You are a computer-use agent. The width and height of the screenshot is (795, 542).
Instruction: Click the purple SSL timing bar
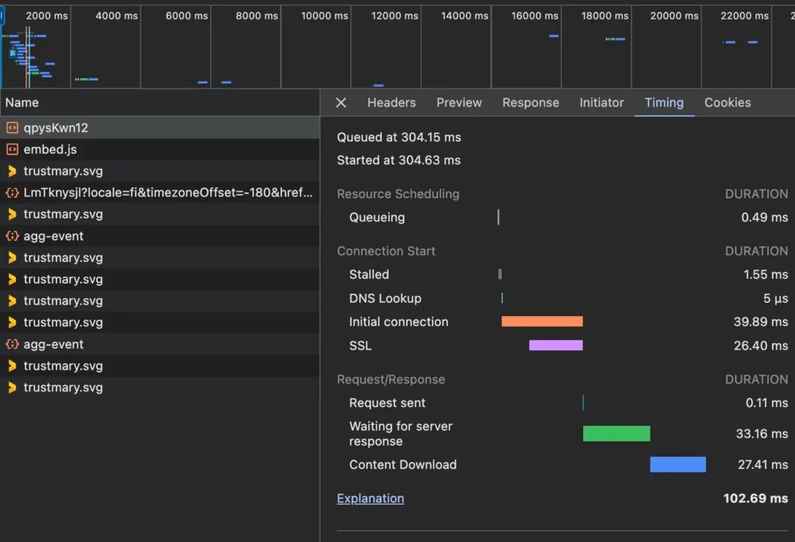point(556,346)
